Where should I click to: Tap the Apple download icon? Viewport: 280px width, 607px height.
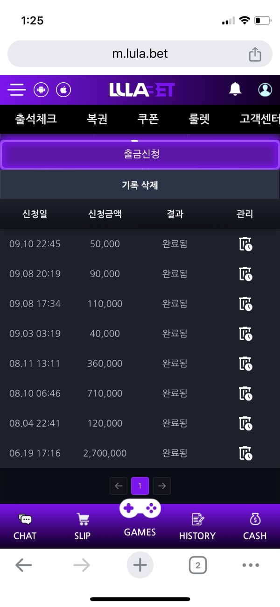point(63,90)
